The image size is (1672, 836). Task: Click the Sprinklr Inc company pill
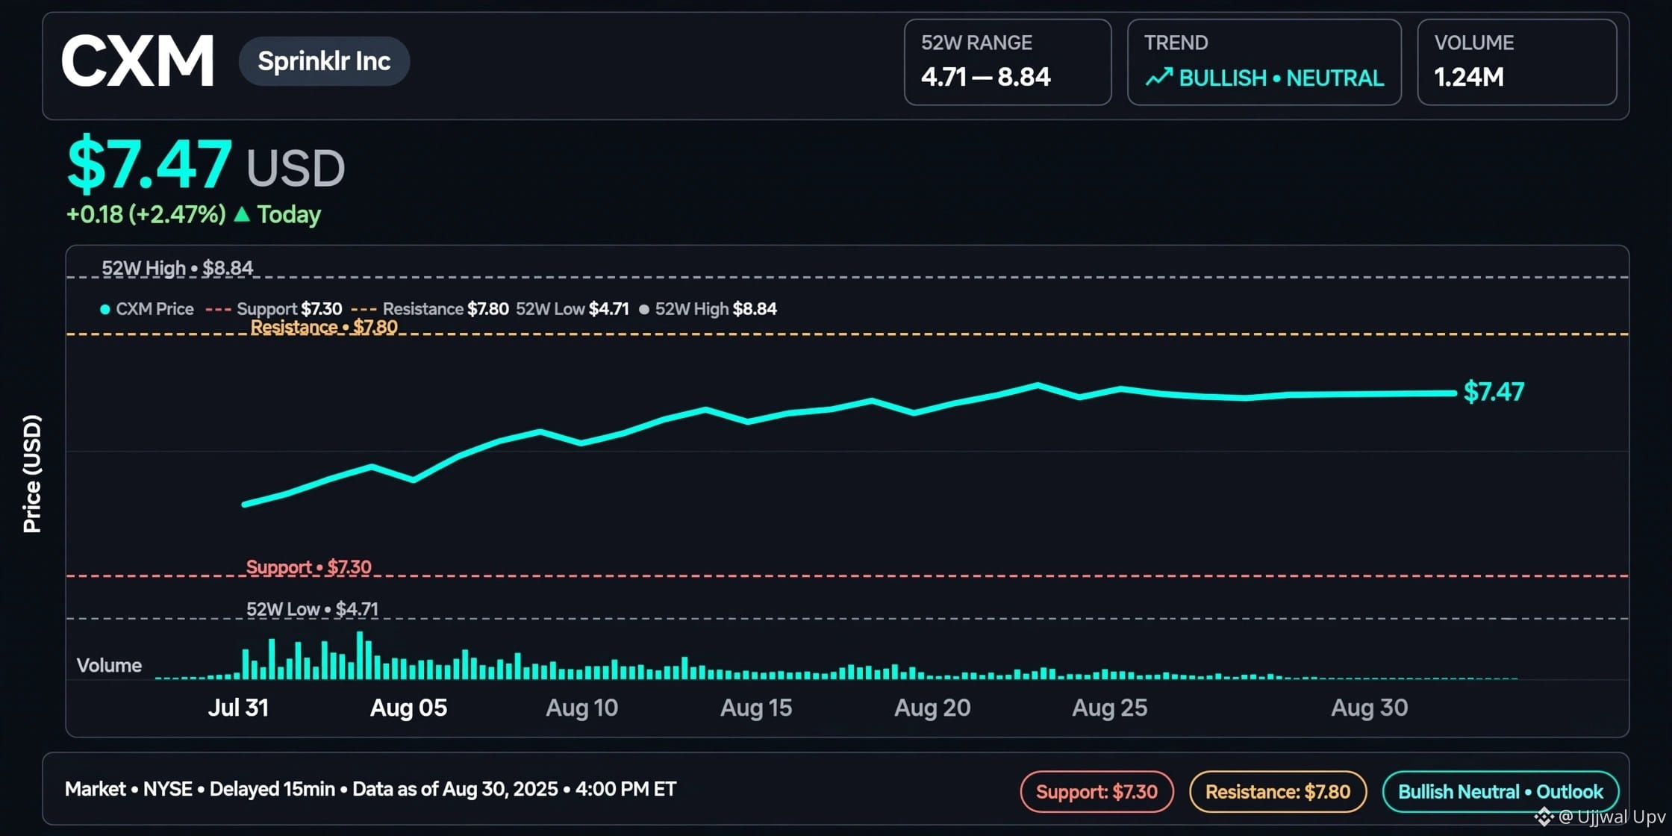coord(324,61)
